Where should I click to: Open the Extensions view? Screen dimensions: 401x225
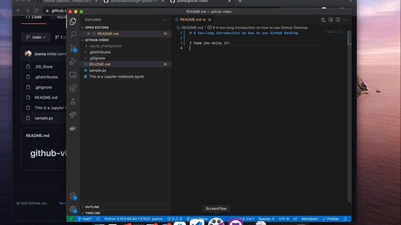[x=73, y=88]
